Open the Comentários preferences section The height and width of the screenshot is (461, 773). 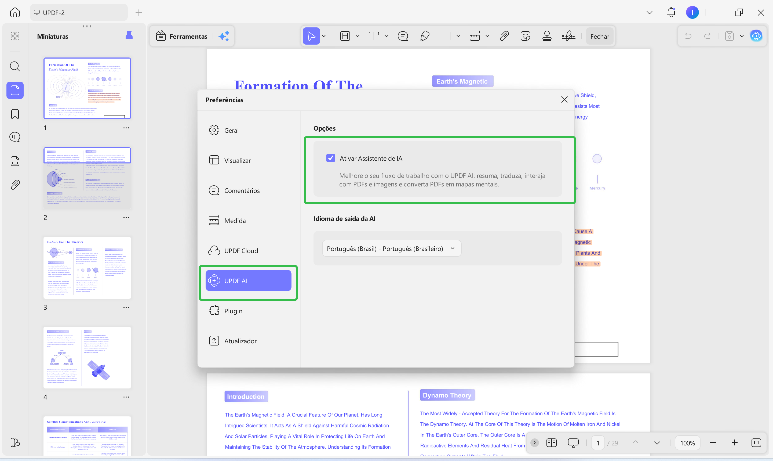249,190
